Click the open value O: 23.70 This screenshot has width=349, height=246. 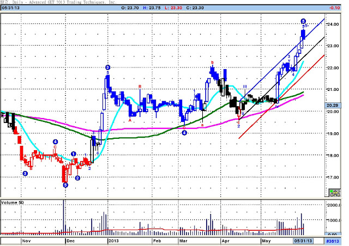pos(130,8)
